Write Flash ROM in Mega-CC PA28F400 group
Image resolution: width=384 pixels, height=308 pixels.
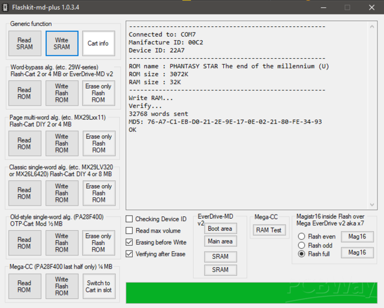coord(62,286)
